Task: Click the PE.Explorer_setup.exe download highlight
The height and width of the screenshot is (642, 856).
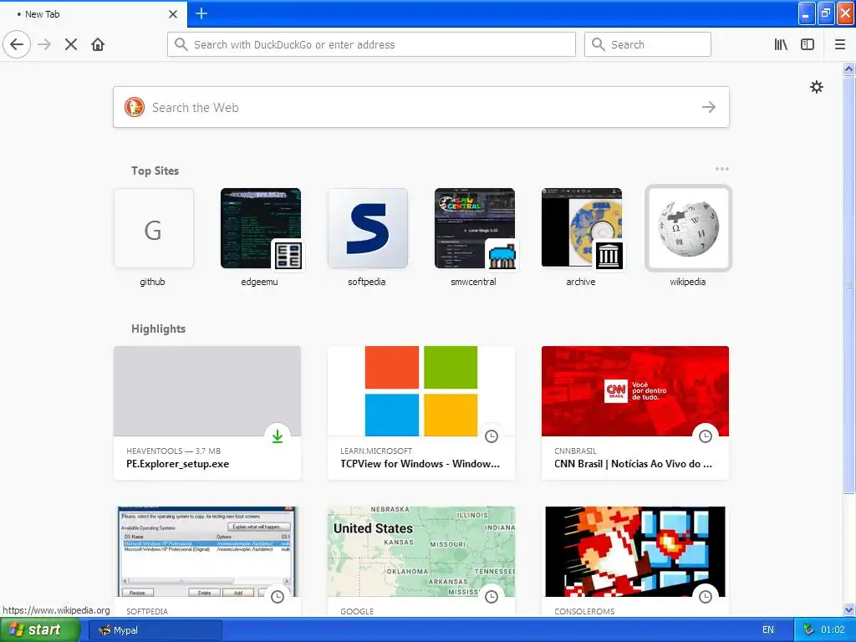Action: coord(207,413)
